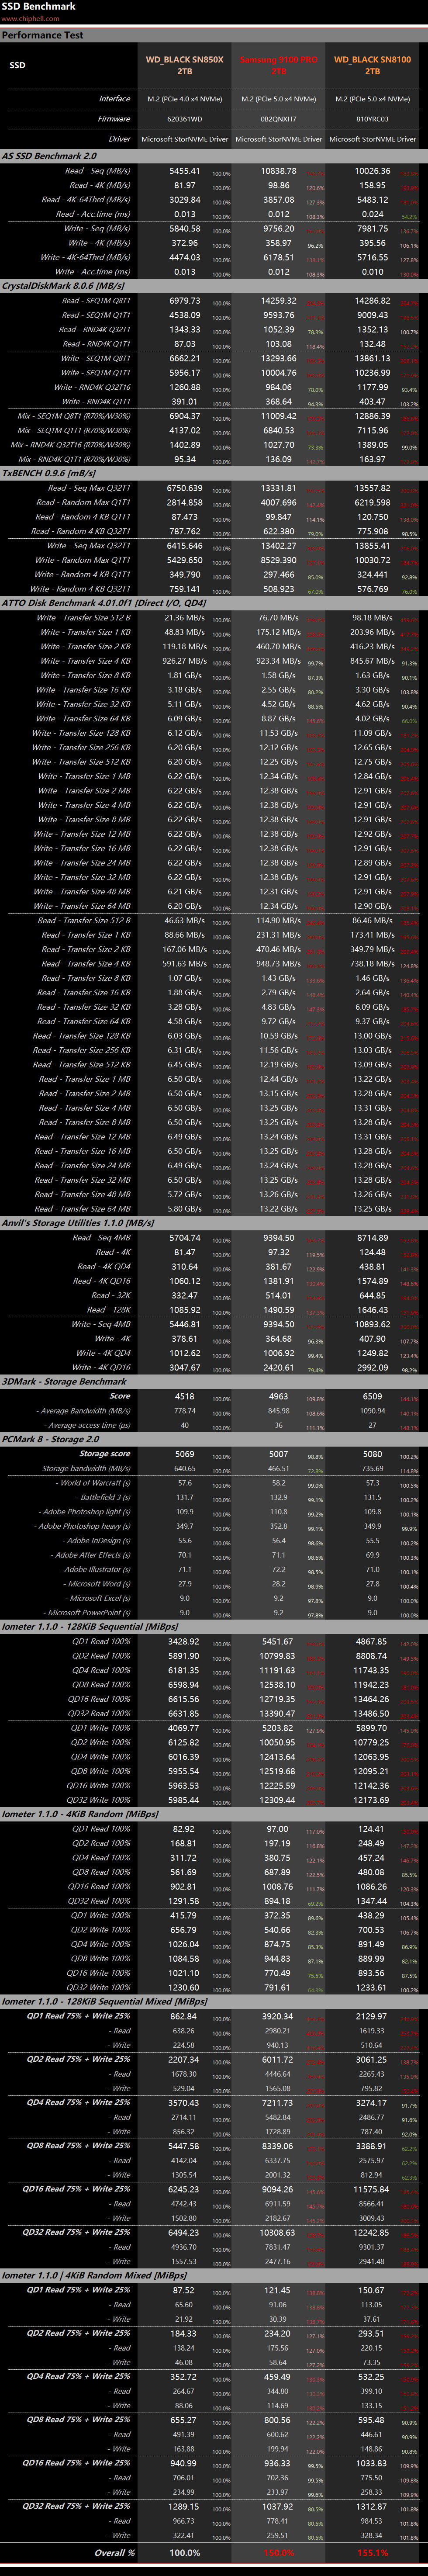Image resolution: width=428 pixels, height=2576 pixels.
Task: Click the value '10026.36'
Action: (372, 171)
